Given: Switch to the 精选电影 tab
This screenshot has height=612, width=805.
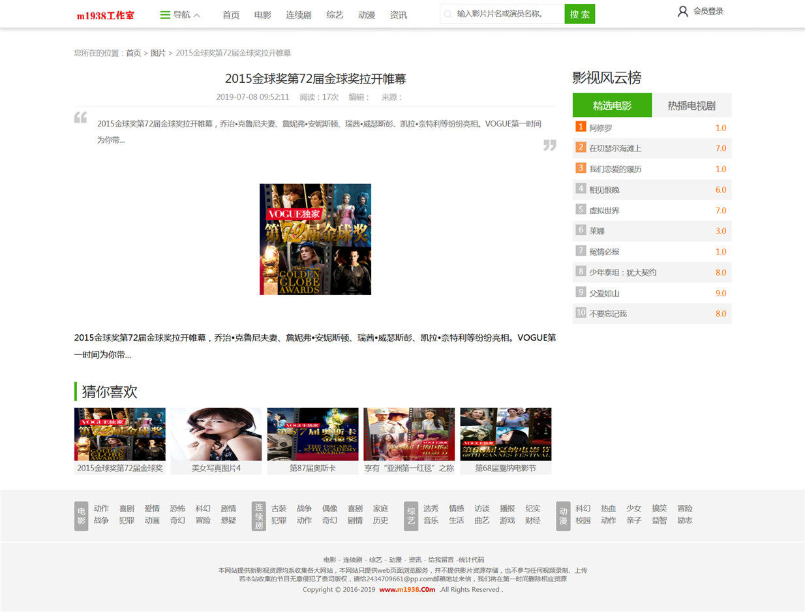Looking at the screenshot, I should 612,105.
